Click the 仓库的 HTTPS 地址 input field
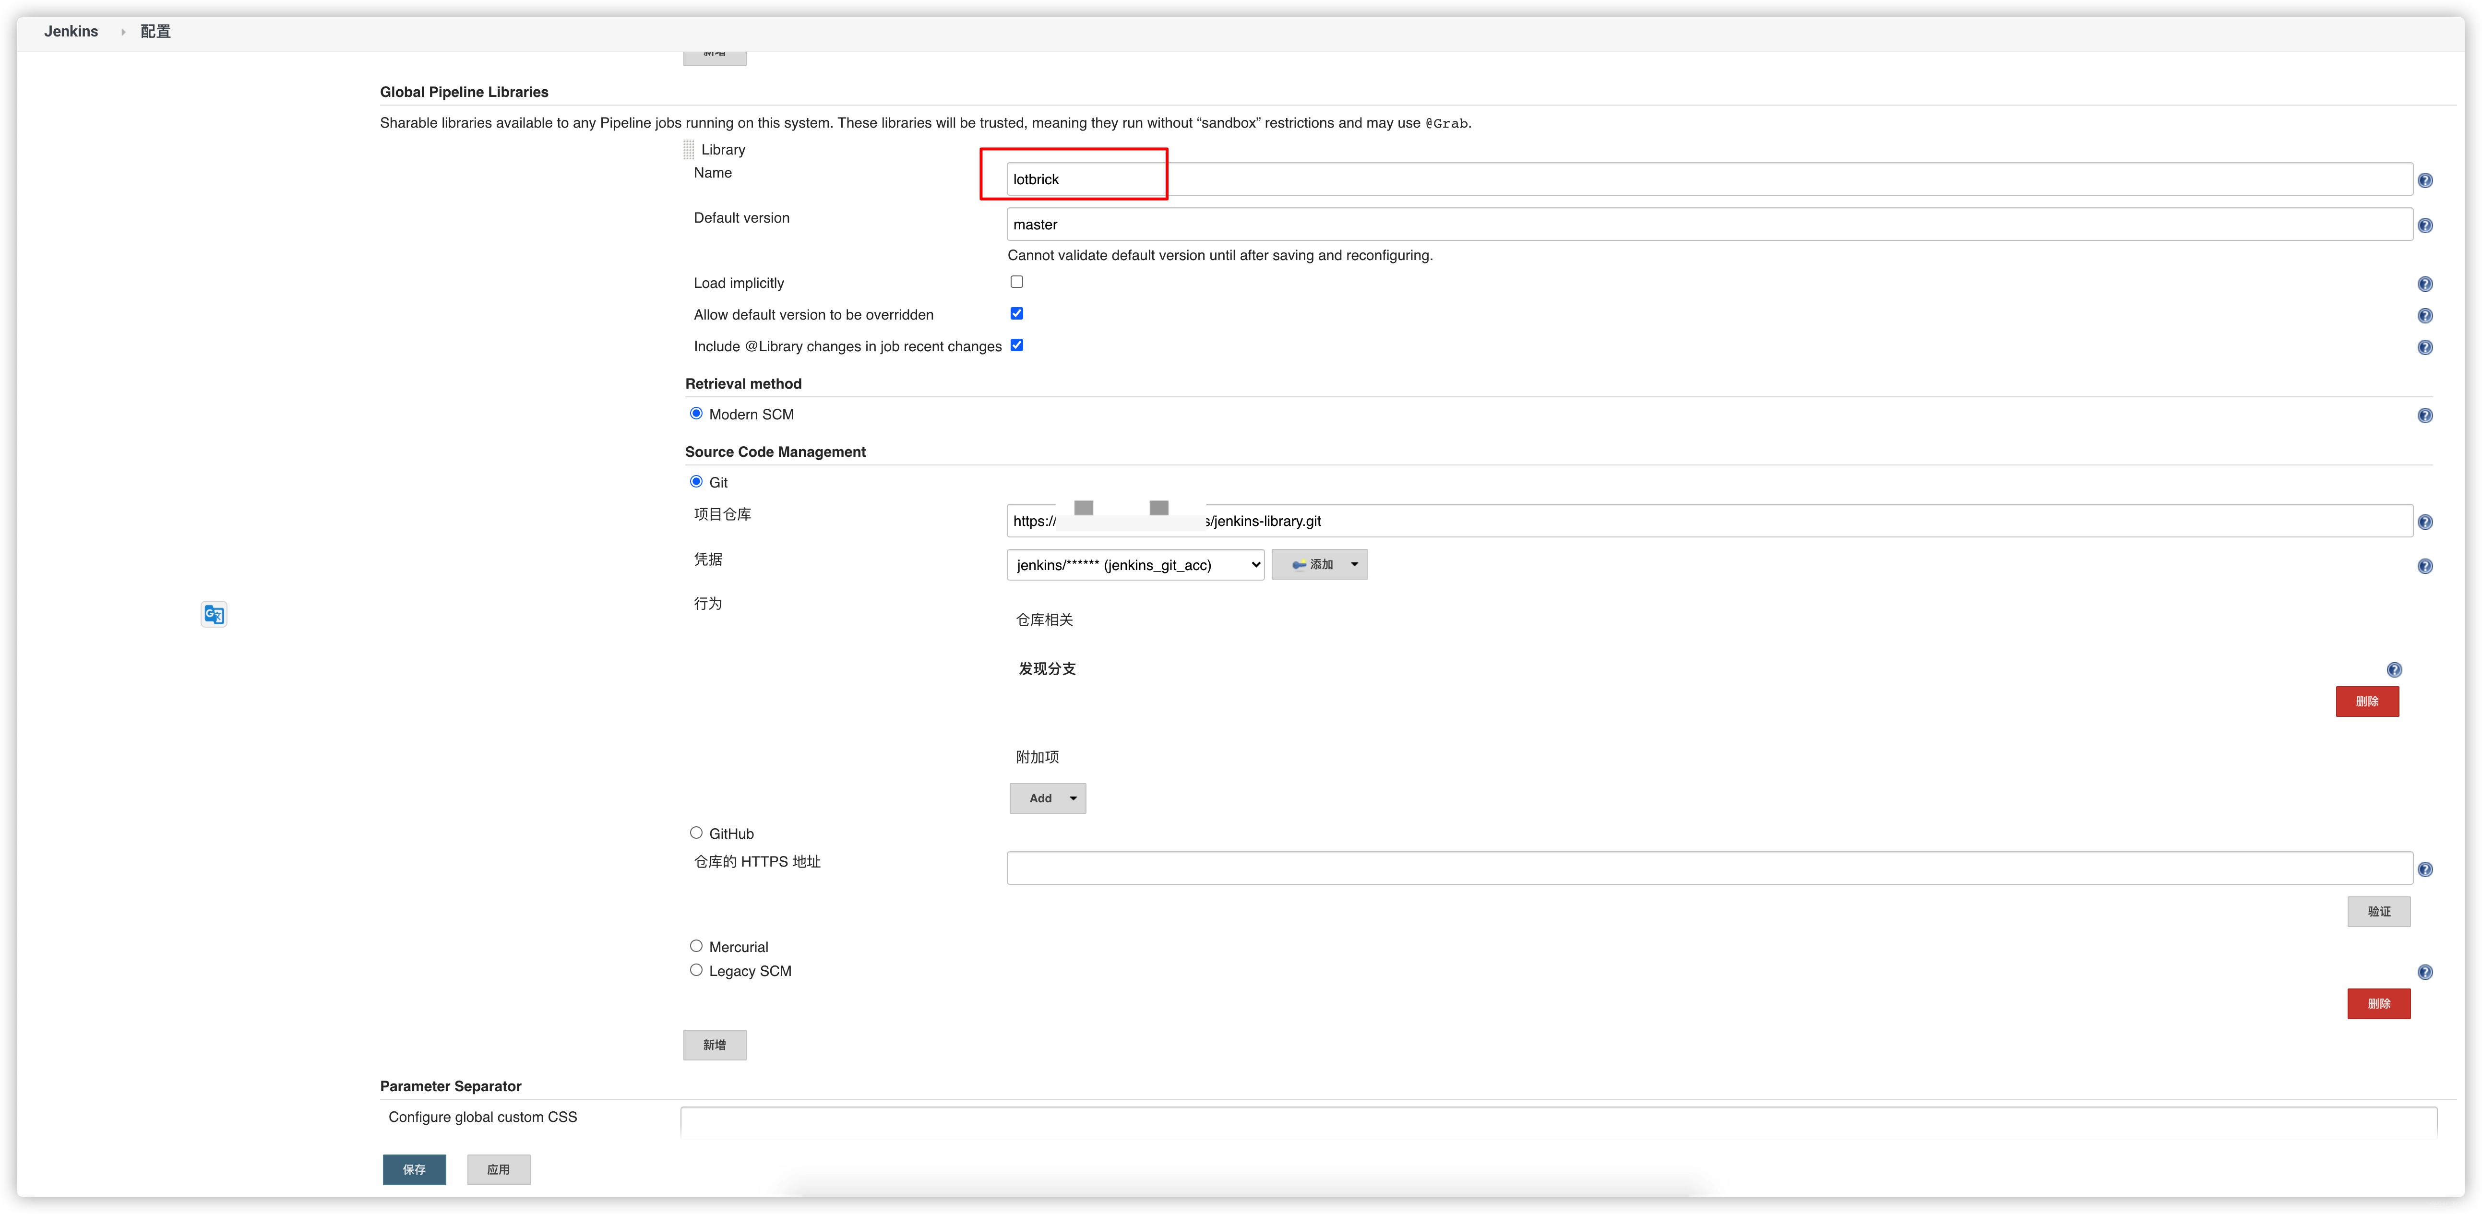Viewport: 2482px width, 1214px height. tap(1709, 868)
